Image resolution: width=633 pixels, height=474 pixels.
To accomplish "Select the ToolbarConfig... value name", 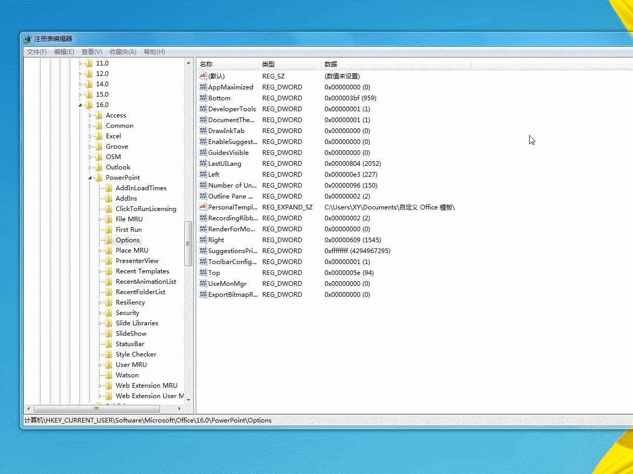I will point(233,261).
